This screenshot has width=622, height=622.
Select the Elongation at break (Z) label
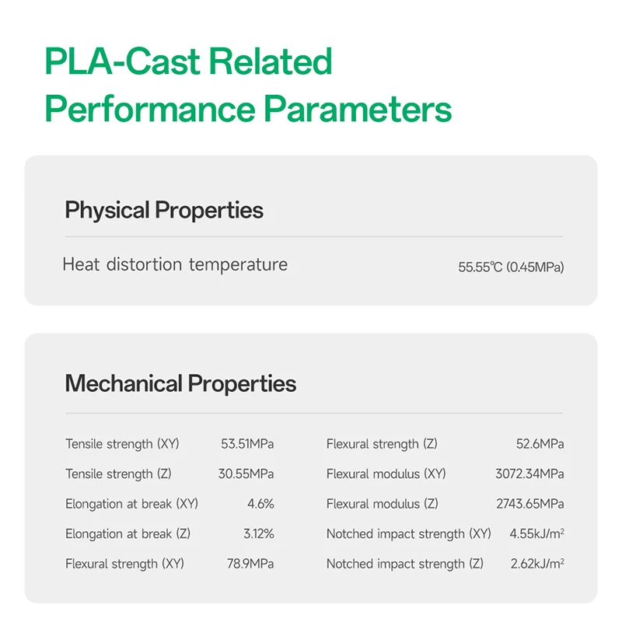128,534
